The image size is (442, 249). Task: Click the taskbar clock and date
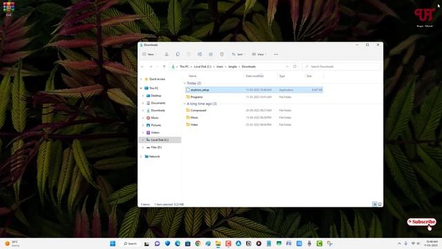pyautogui.click(x=432, y=243)
